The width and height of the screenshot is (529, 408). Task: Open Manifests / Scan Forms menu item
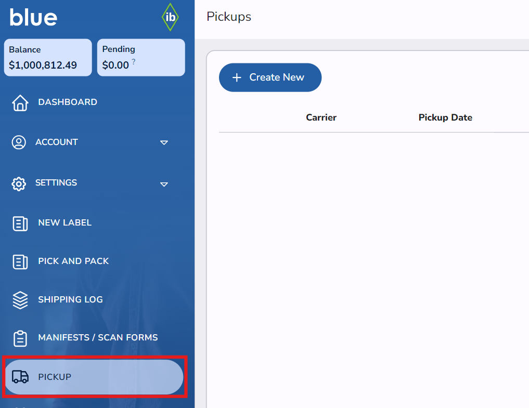[x=98, y=337]
